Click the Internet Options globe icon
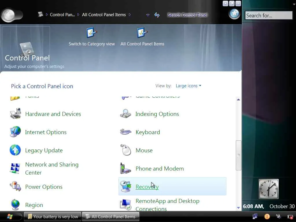Image resolution: width=296 pixels, height=222 pixels. (15, 132)
